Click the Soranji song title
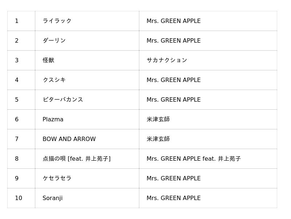 (52, 198)
